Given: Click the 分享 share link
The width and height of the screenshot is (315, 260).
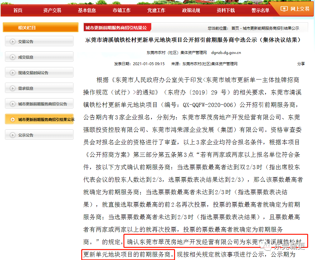Looking at the screenshot, I should pos(301,64).
